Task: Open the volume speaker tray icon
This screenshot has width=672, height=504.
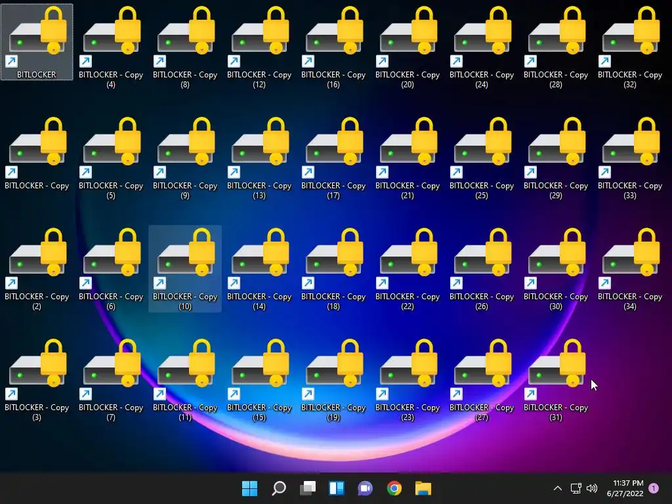Action: tap(592, 488)
